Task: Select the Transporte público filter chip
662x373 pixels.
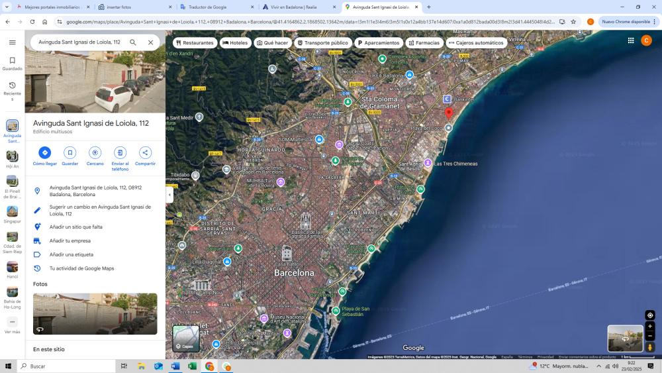Action: pos(323,42)
